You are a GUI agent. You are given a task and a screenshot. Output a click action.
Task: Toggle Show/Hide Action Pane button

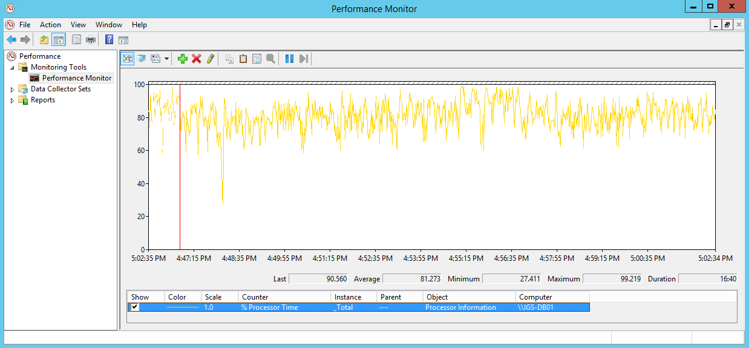pos(123,40)
